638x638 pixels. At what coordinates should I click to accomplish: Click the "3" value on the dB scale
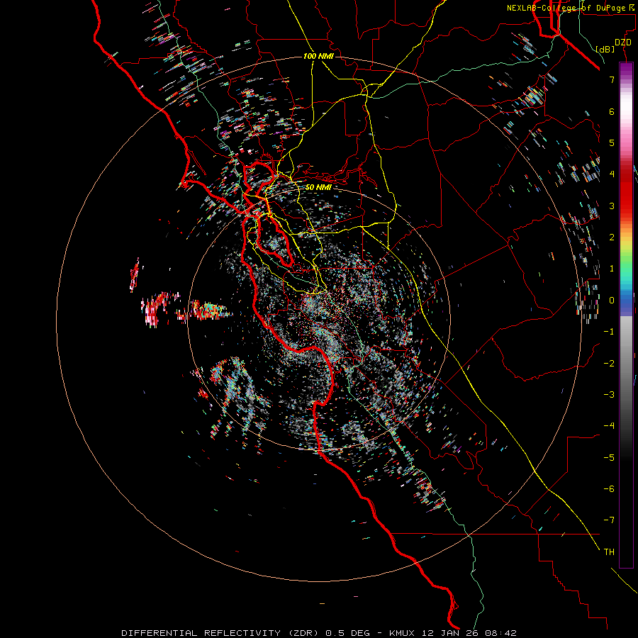tap(612, 206)
